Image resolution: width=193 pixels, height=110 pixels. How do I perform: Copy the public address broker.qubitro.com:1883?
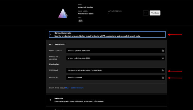pyautogui.click(x=163, y=51)
